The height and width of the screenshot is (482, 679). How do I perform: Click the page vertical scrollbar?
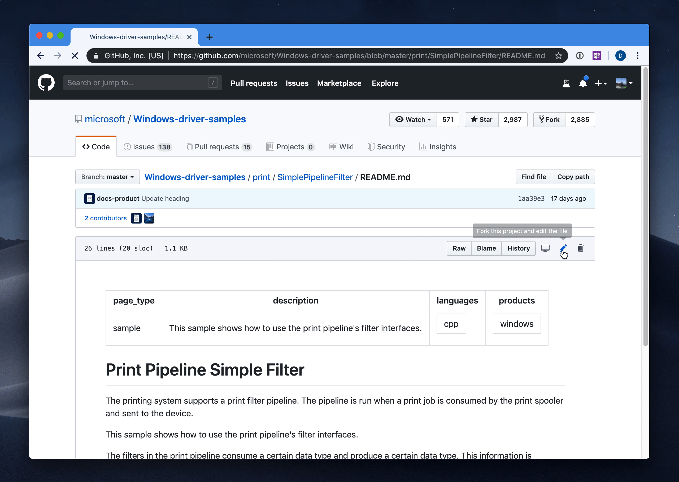[645, 206]
